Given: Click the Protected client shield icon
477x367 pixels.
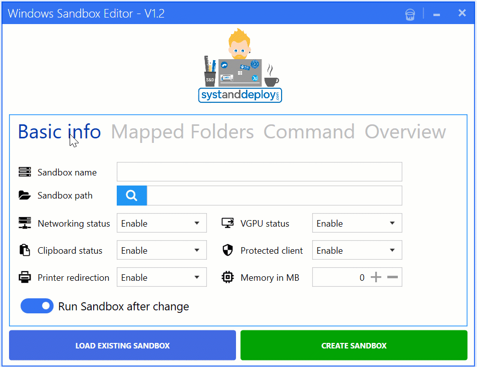Looking at the screenshot, I should click(227, 250).
